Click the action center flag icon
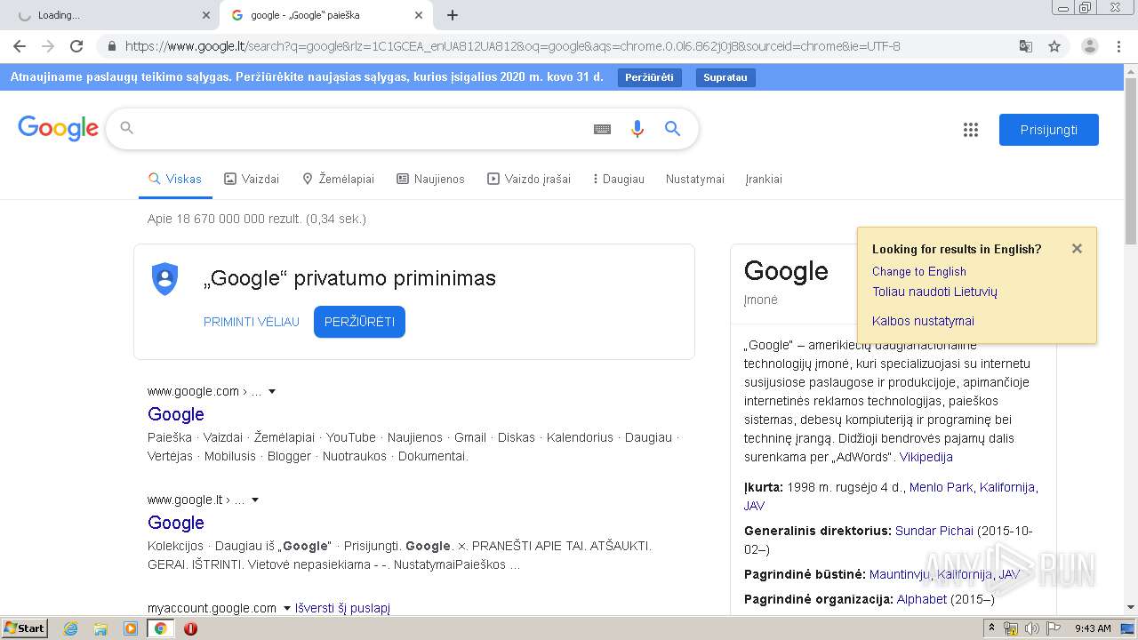This screenshot has height=640, width=1138. 1053,628
